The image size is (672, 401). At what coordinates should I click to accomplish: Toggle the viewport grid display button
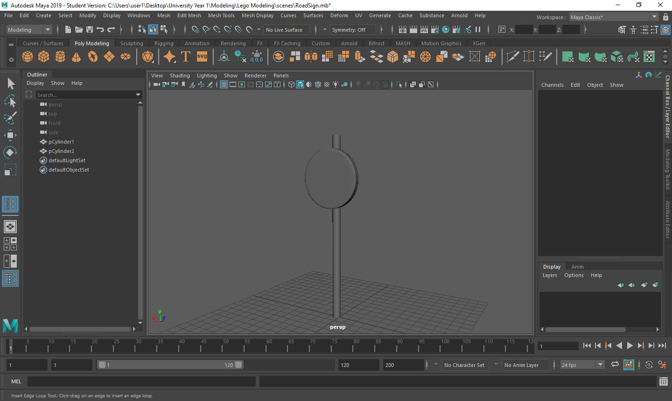pyautogui.click(x=224, y=84)
